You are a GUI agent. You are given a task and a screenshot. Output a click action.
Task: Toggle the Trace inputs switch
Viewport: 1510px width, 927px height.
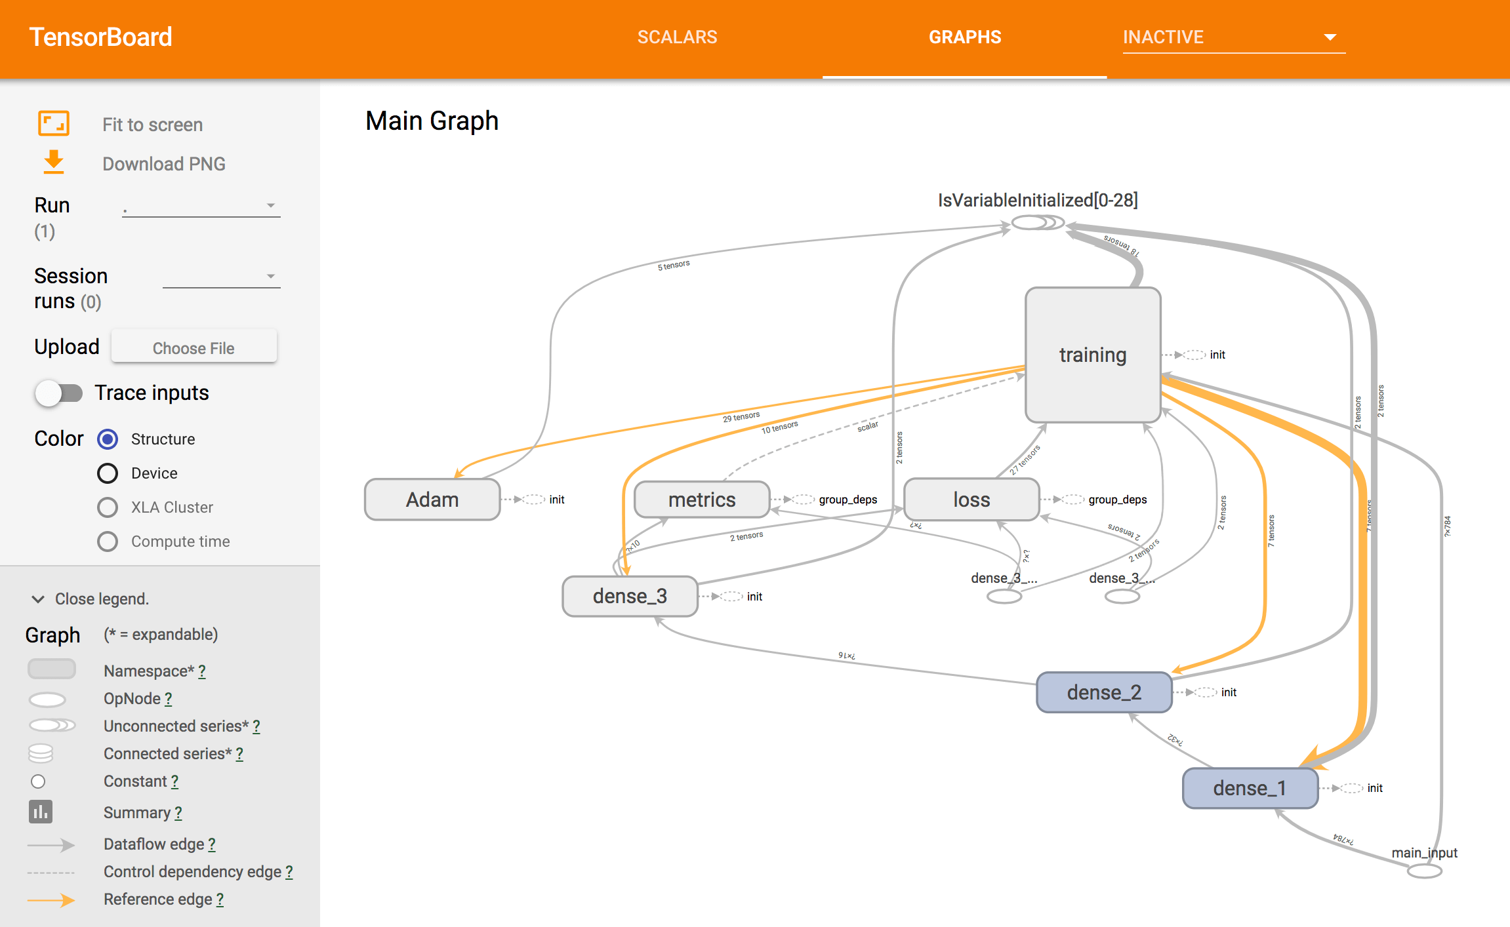[59, 393]
